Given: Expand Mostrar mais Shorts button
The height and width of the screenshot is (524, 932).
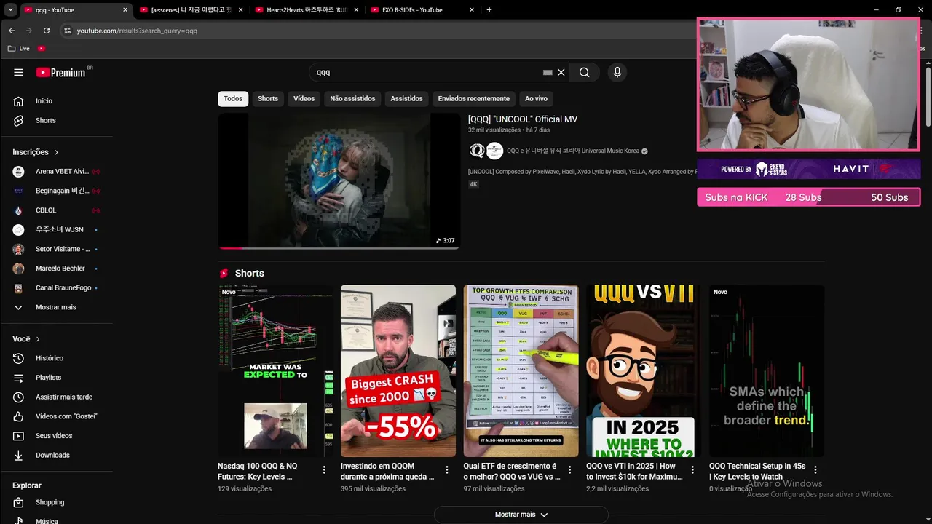Looking at the screenshot, I should [x=521, y=515].
